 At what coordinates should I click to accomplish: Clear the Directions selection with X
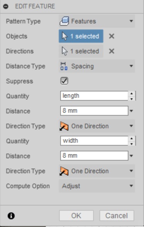pyautogui.click(x=112, y=51)
